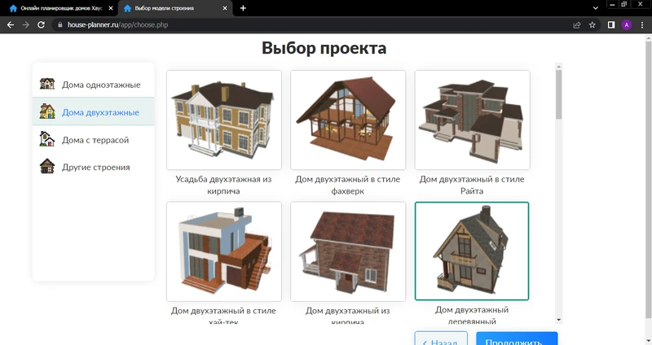Click the one-story houses category icon
The width and height of the screenshot is (652, 345).
point(47,85)
